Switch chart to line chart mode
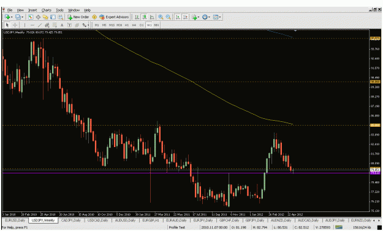The image size is (383, 231). click(152, 17)
